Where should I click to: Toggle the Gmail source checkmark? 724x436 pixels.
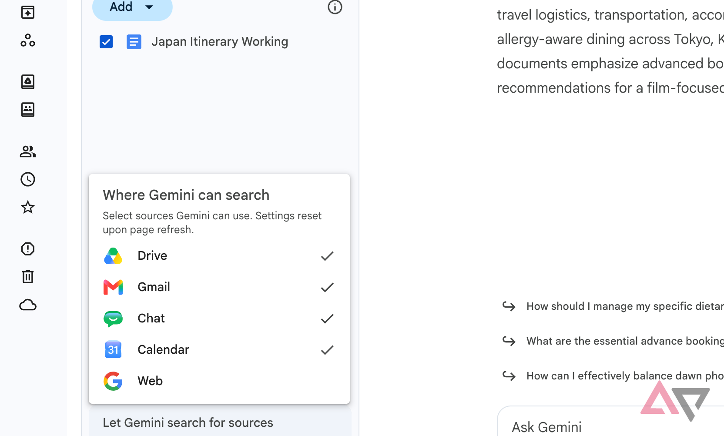(x=327, y=287)
